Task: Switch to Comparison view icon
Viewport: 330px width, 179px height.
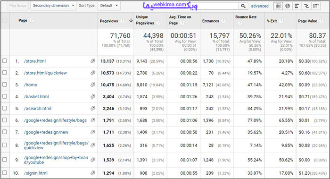Action: coord(306,6)
